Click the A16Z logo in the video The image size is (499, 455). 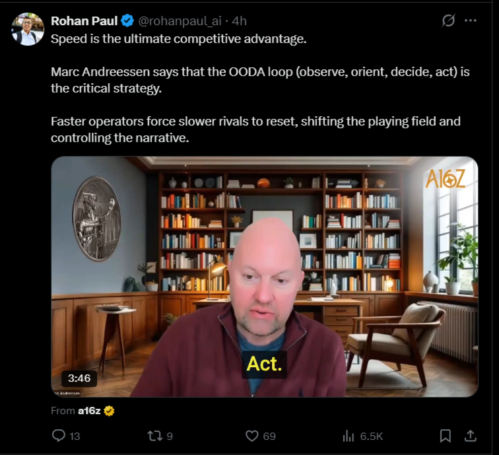pyautogui.click(x=446, y=178)
